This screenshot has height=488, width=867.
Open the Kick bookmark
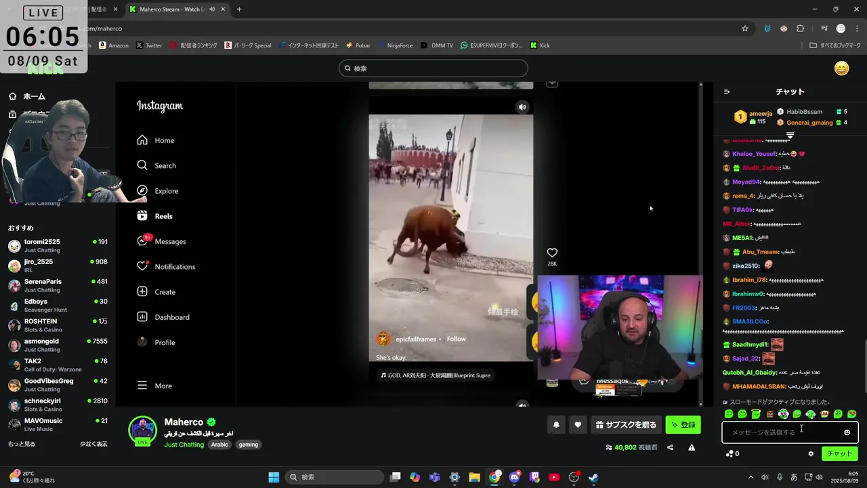click(540, 45)
